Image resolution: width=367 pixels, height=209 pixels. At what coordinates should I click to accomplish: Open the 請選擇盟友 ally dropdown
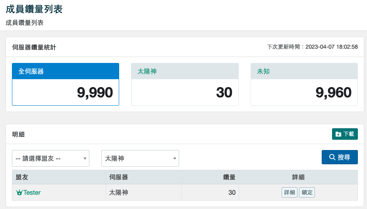pyautogui.click(x=50, y=158)
